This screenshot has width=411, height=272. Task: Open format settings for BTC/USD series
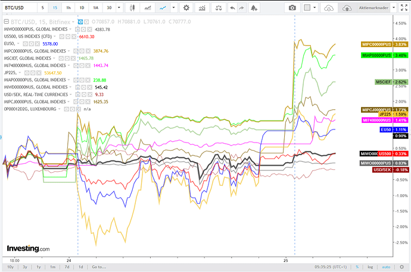(86, 22)
